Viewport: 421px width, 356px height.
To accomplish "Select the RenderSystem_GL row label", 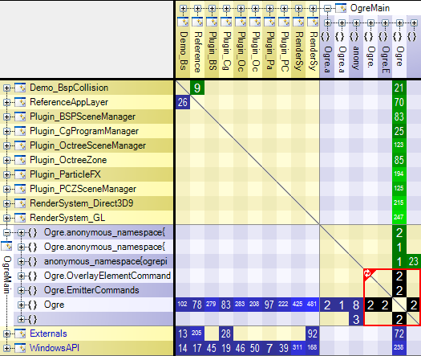I will point(67,218).
